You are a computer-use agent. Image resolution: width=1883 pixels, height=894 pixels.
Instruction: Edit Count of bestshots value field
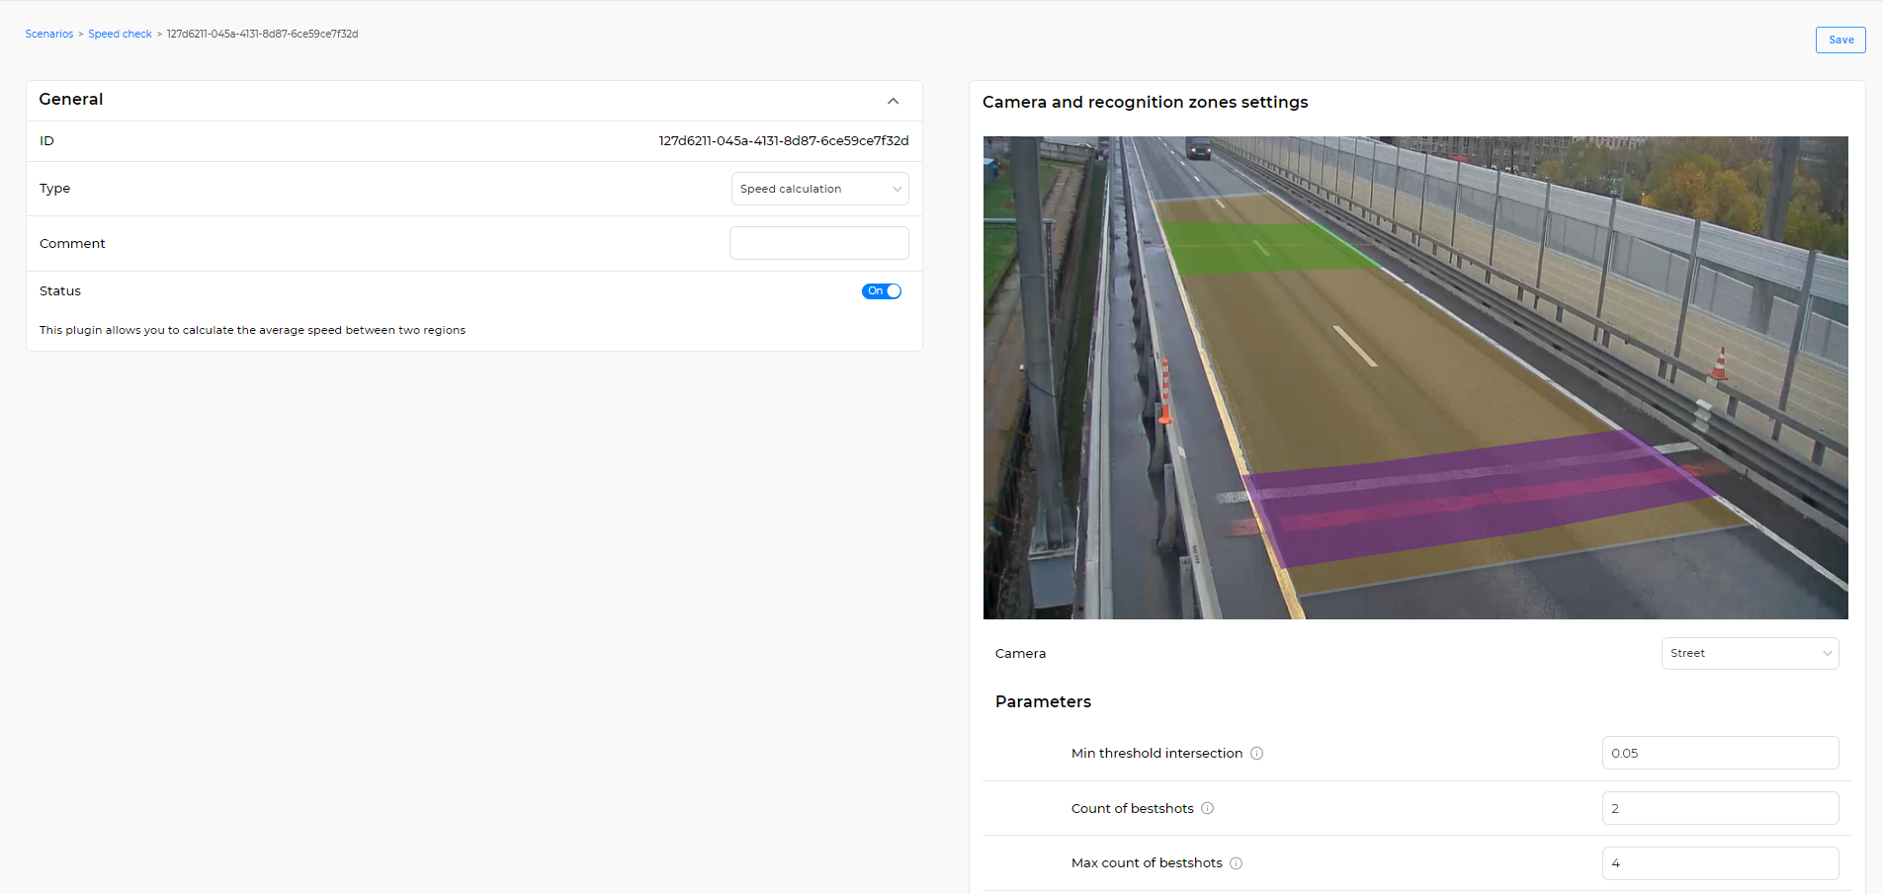(1720, 808)
